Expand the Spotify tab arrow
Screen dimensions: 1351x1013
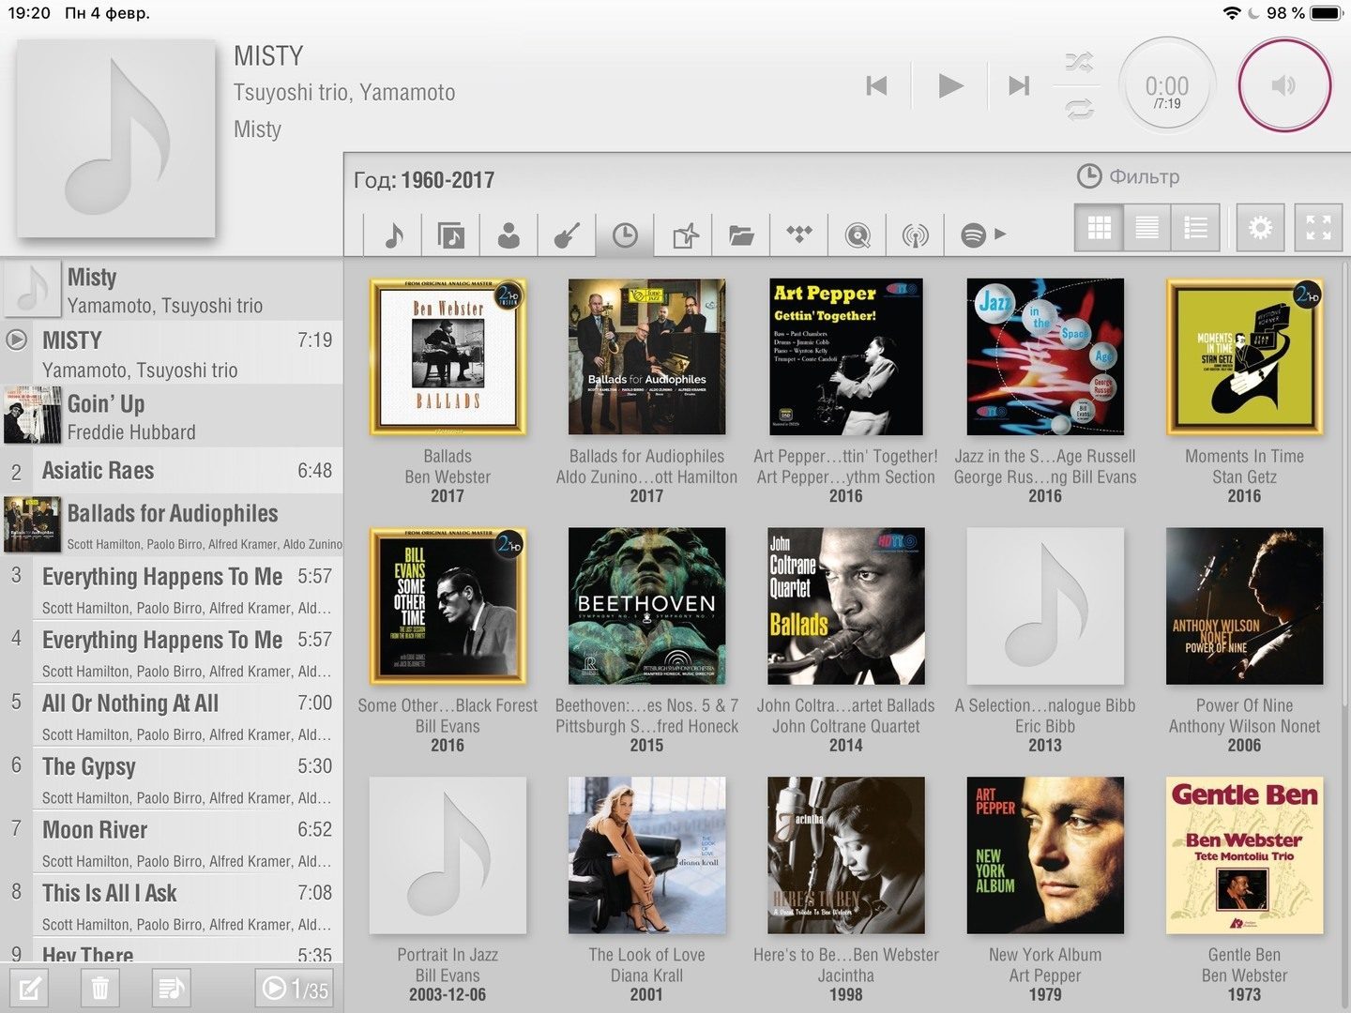1001,234
